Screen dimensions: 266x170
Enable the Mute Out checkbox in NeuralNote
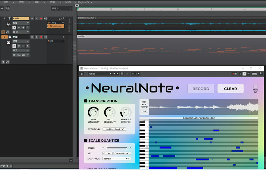(255, 86)
